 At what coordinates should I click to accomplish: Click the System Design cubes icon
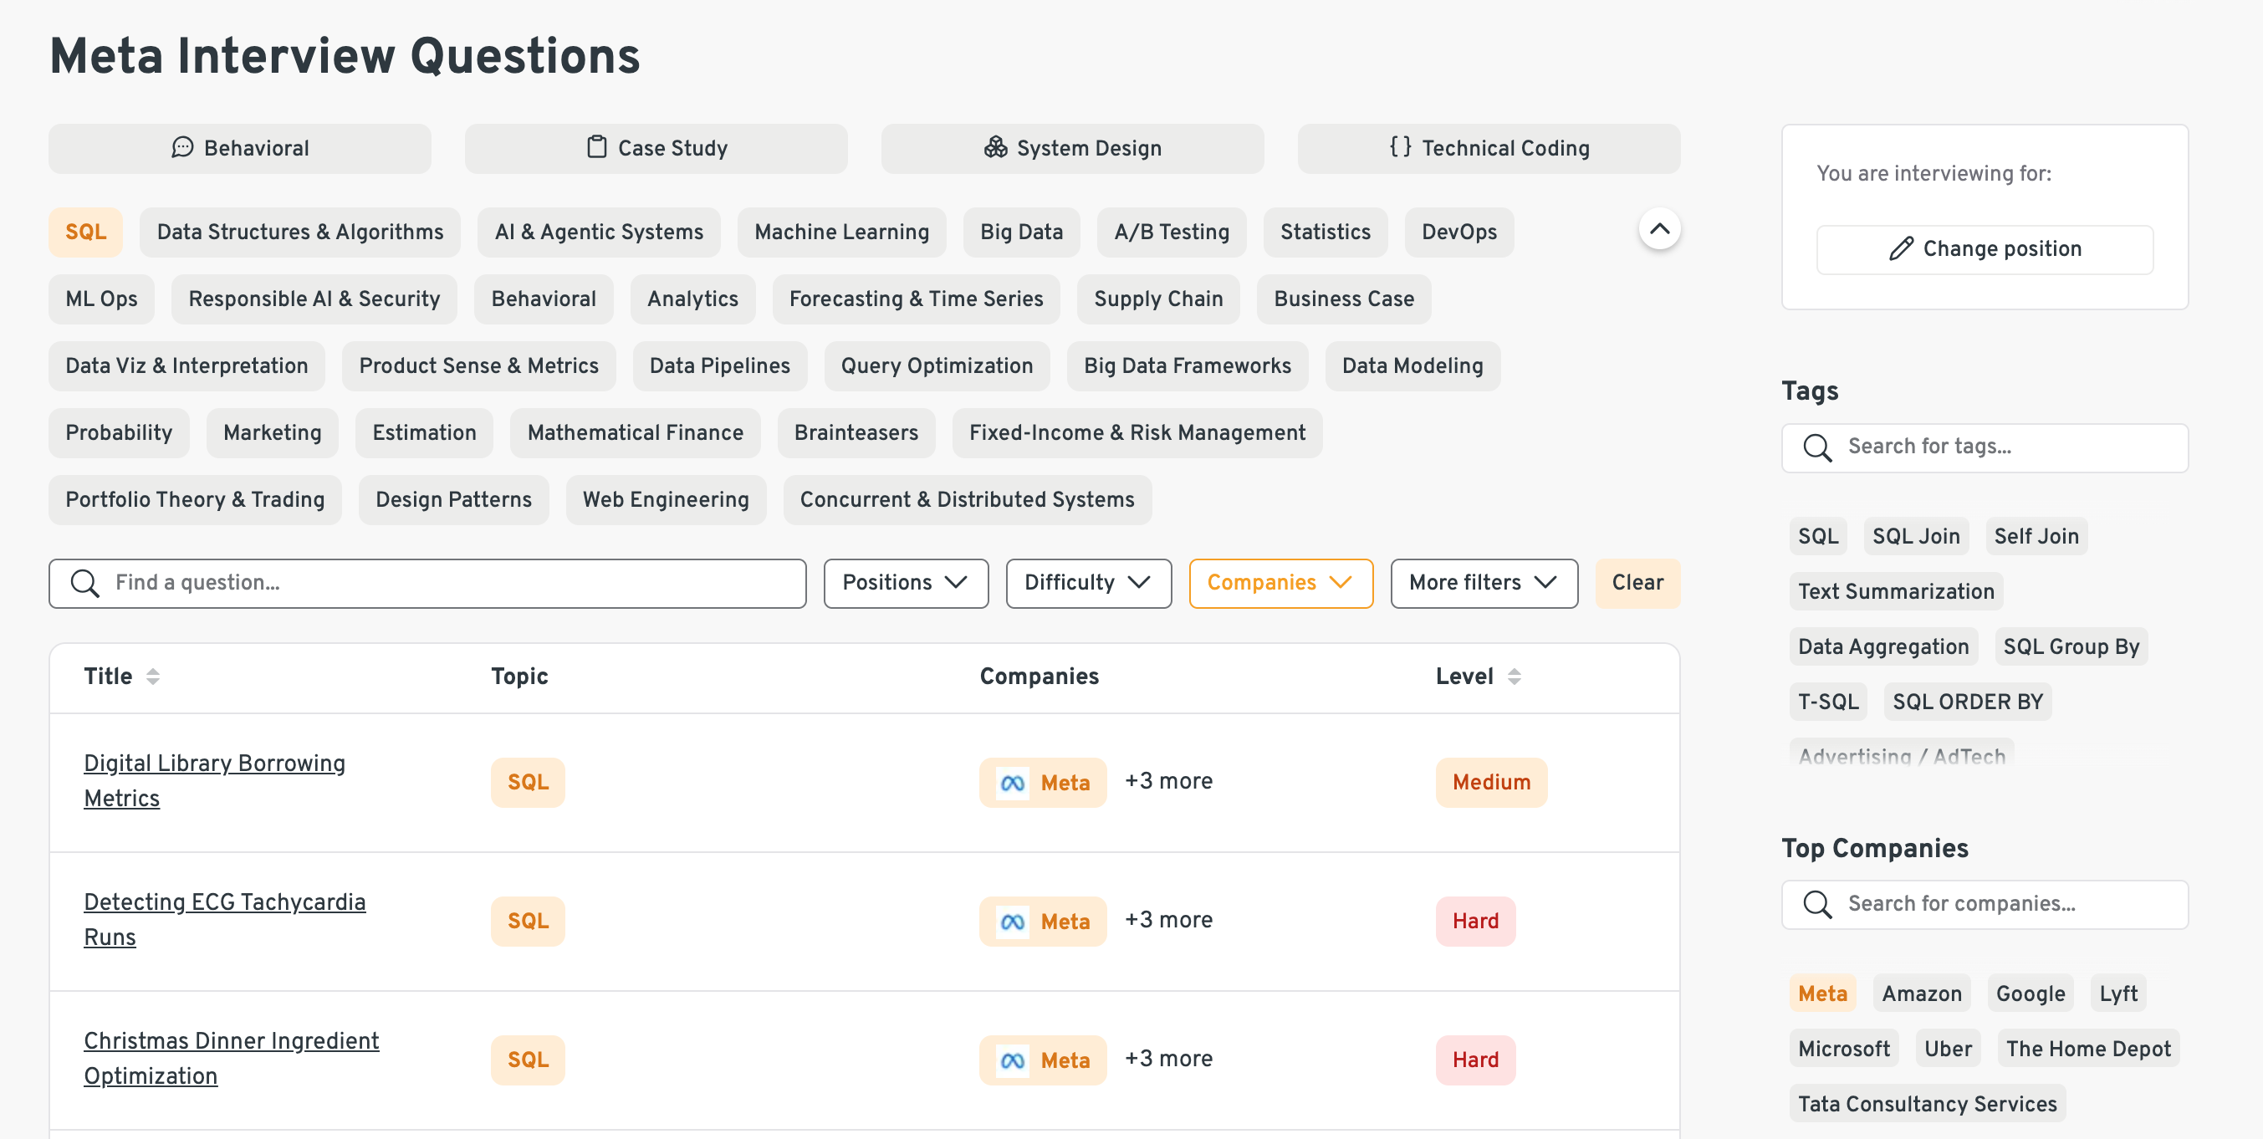pyautogui.click(x=994, y=147)
